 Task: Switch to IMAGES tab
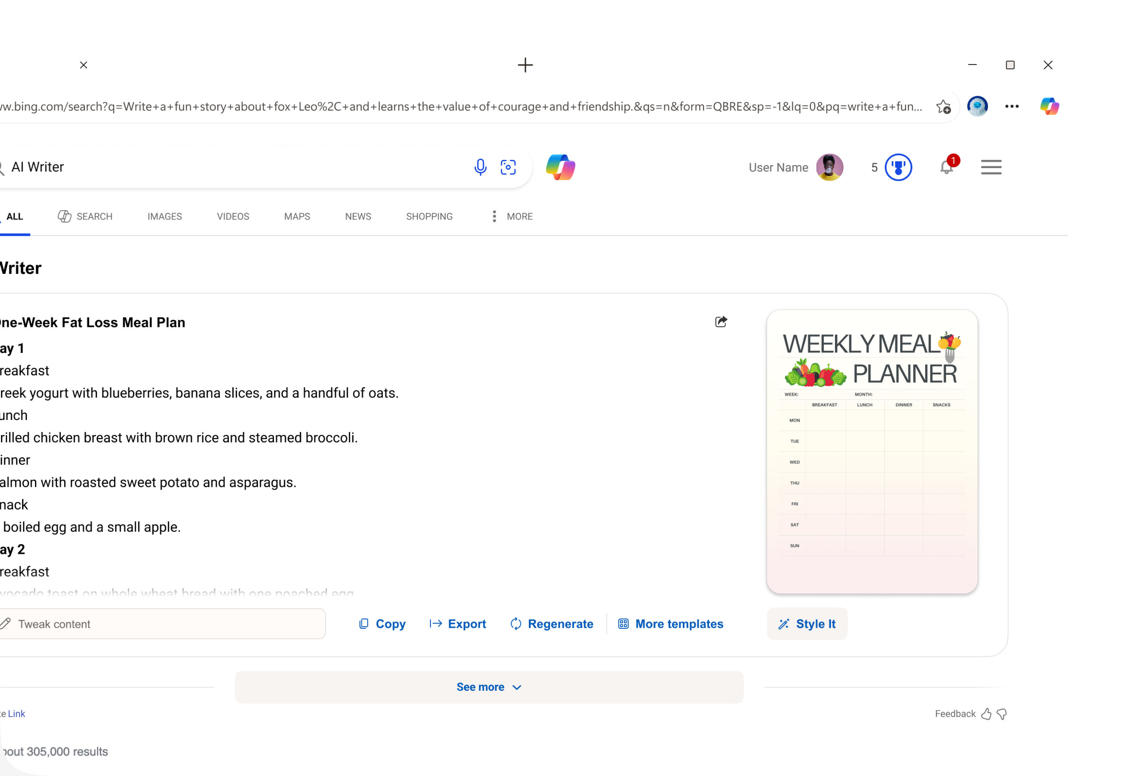[x=165, y=217]
